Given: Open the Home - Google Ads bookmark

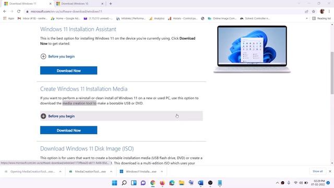Looking at the screenshot, I should point(65,19).
